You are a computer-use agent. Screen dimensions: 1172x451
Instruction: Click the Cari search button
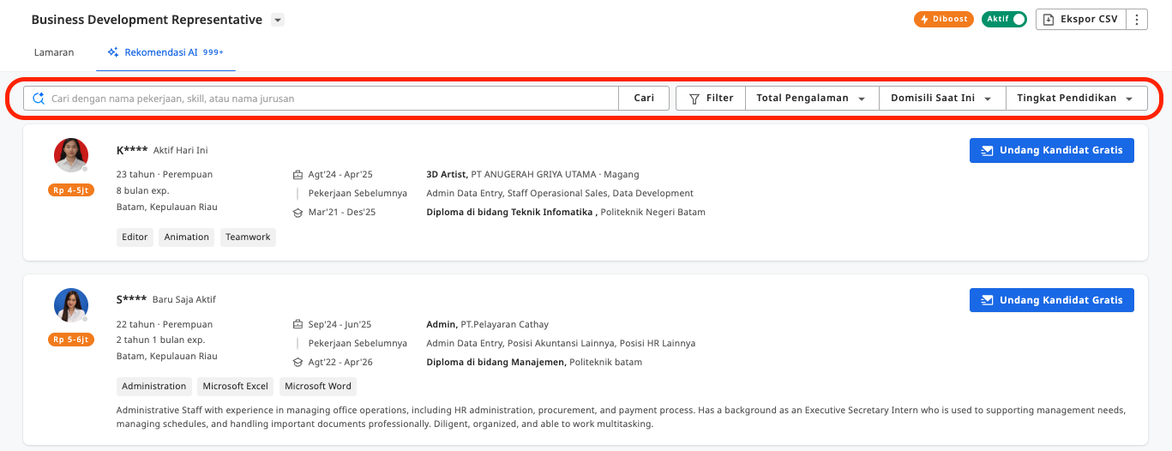tap(644, 99)
